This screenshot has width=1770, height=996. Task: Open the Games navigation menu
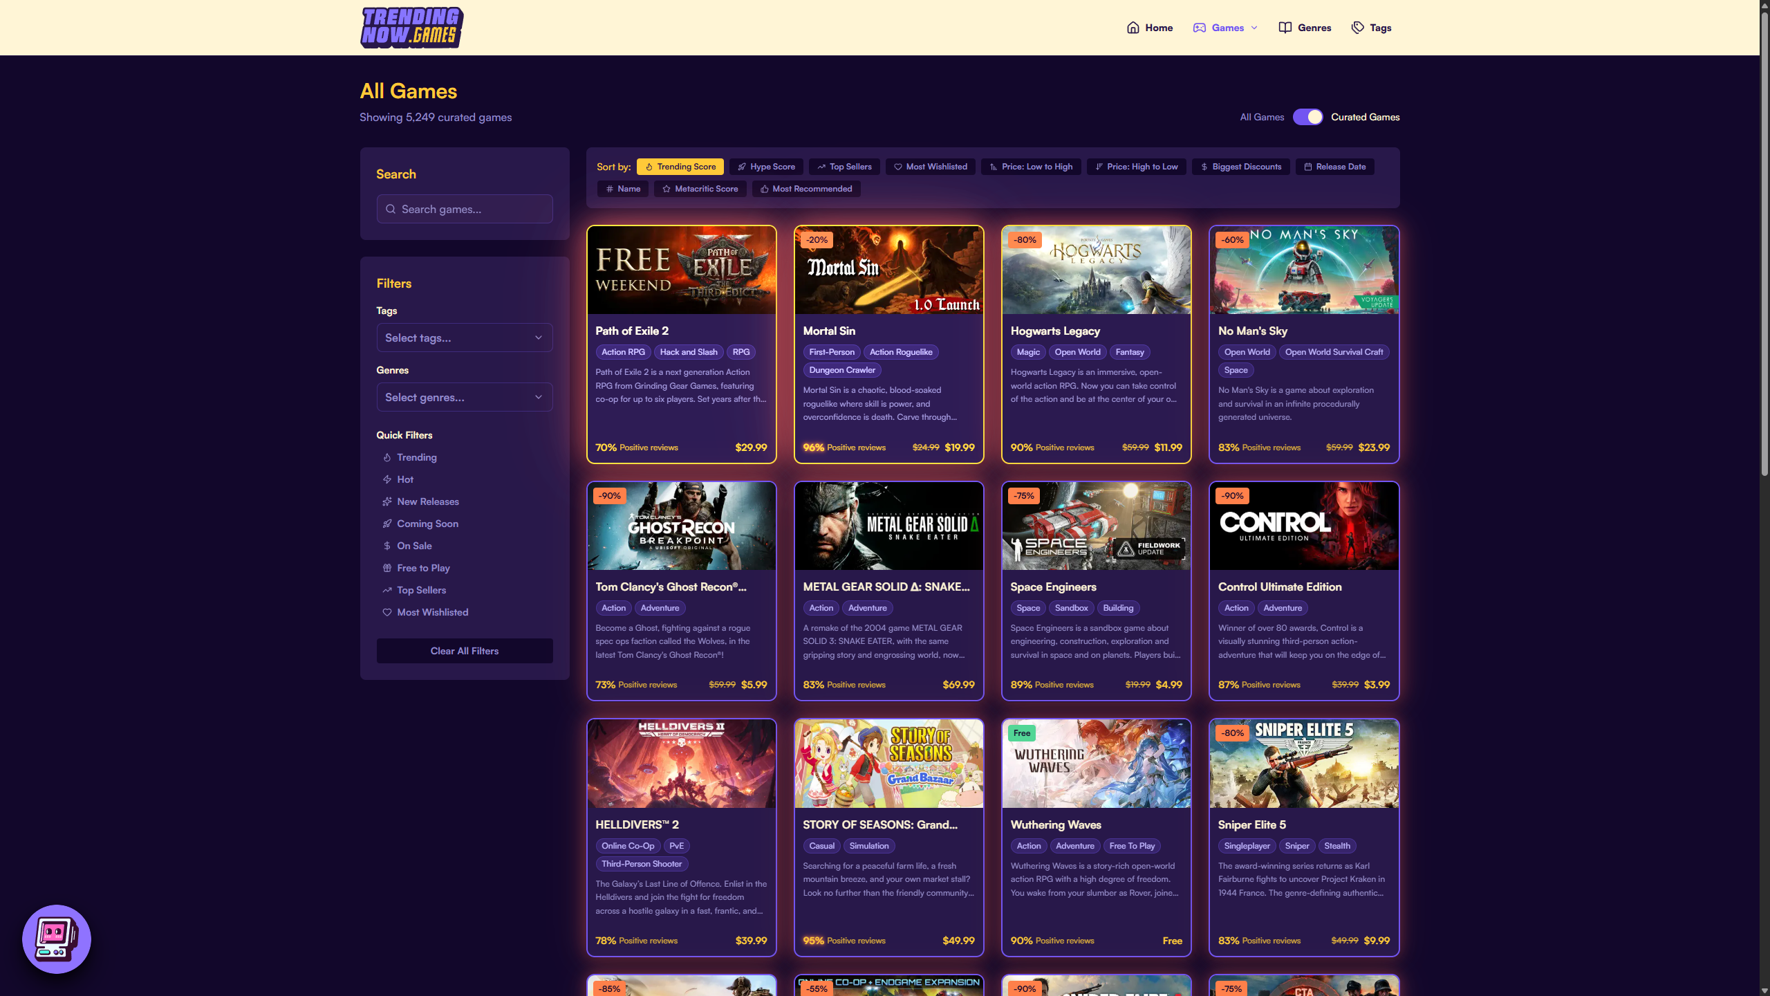pos(1225,28)
